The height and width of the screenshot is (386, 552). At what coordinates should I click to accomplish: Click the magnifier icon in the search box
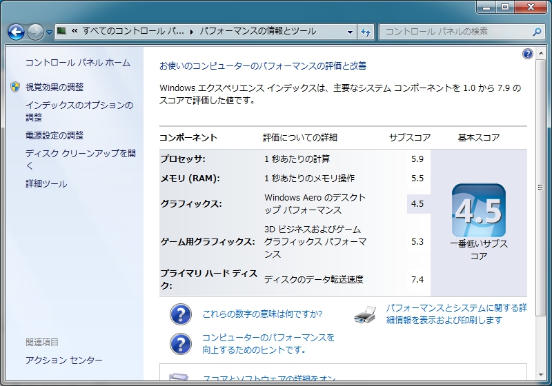(537, 32)
